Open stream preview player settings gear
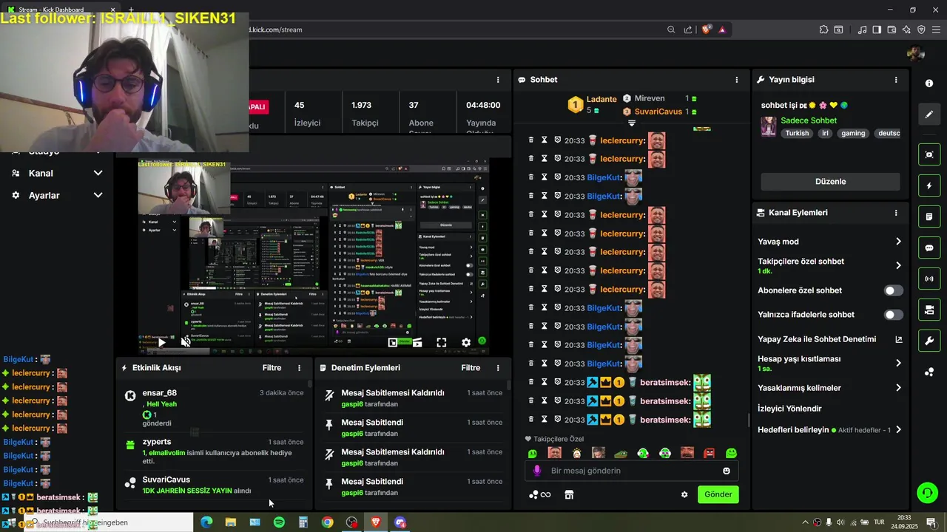 pyautogui.click(x=466, y=342)
